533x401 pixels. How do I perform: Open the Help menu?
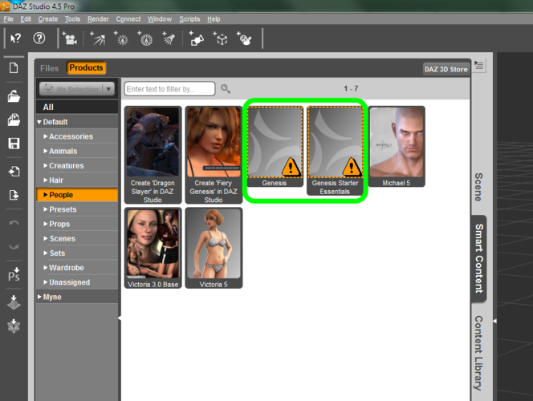214,19
